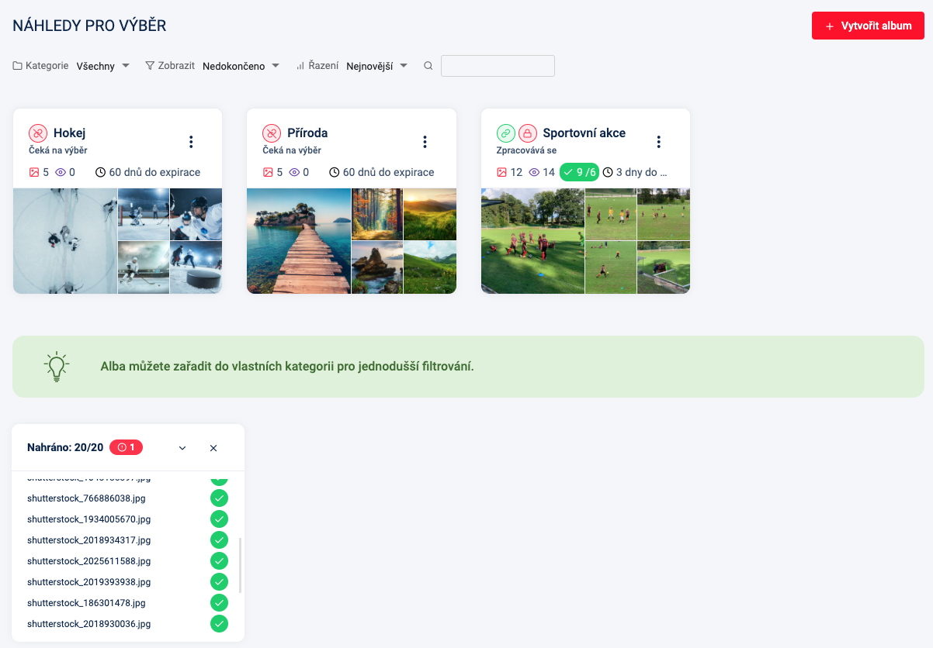933x648 pixels.
Task: Click the red lock icon on Sportovní akce
Action: (x=528, y=133)
